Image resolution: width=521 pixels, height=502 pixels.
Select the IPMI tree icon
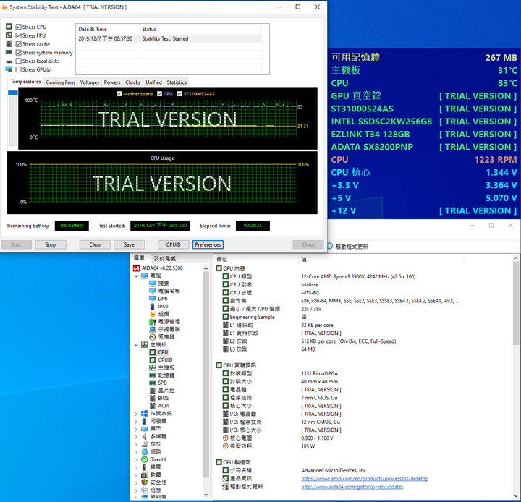coord(152,306)
